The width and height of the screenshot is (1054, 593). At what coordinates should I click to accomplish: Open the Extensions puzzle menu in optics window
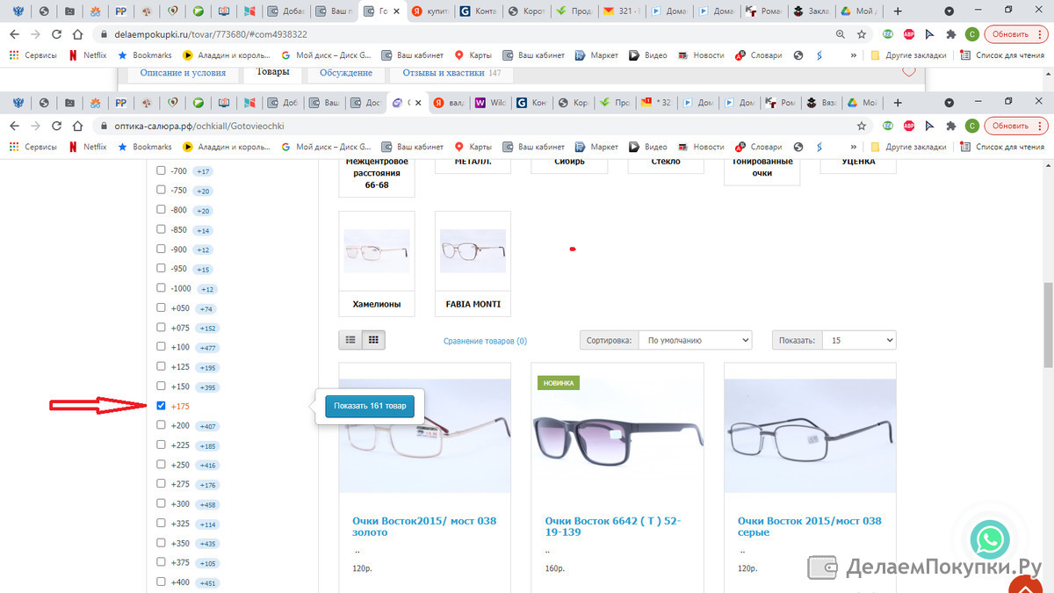point(951,126)
